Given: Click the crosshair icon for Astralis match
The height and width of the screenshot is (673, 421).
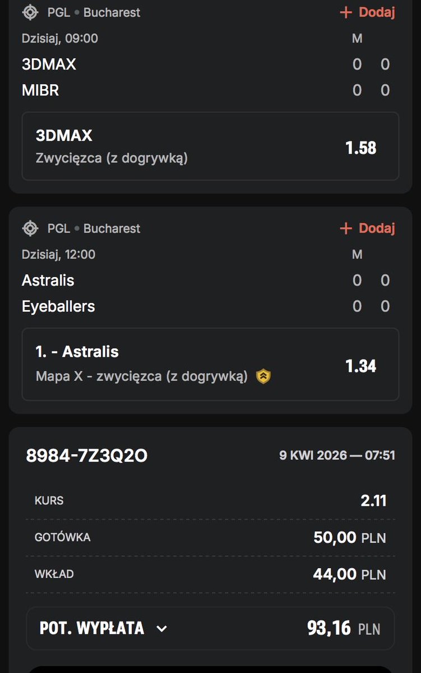Looking at the screenshot, I should [30, 228].
